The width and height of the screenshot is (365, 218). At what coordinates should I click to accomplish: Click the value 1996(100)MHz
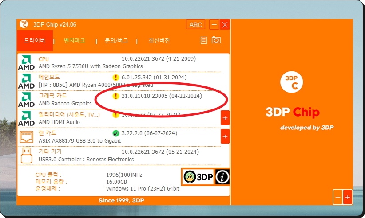pyautogui.click(x=124, y=175)
